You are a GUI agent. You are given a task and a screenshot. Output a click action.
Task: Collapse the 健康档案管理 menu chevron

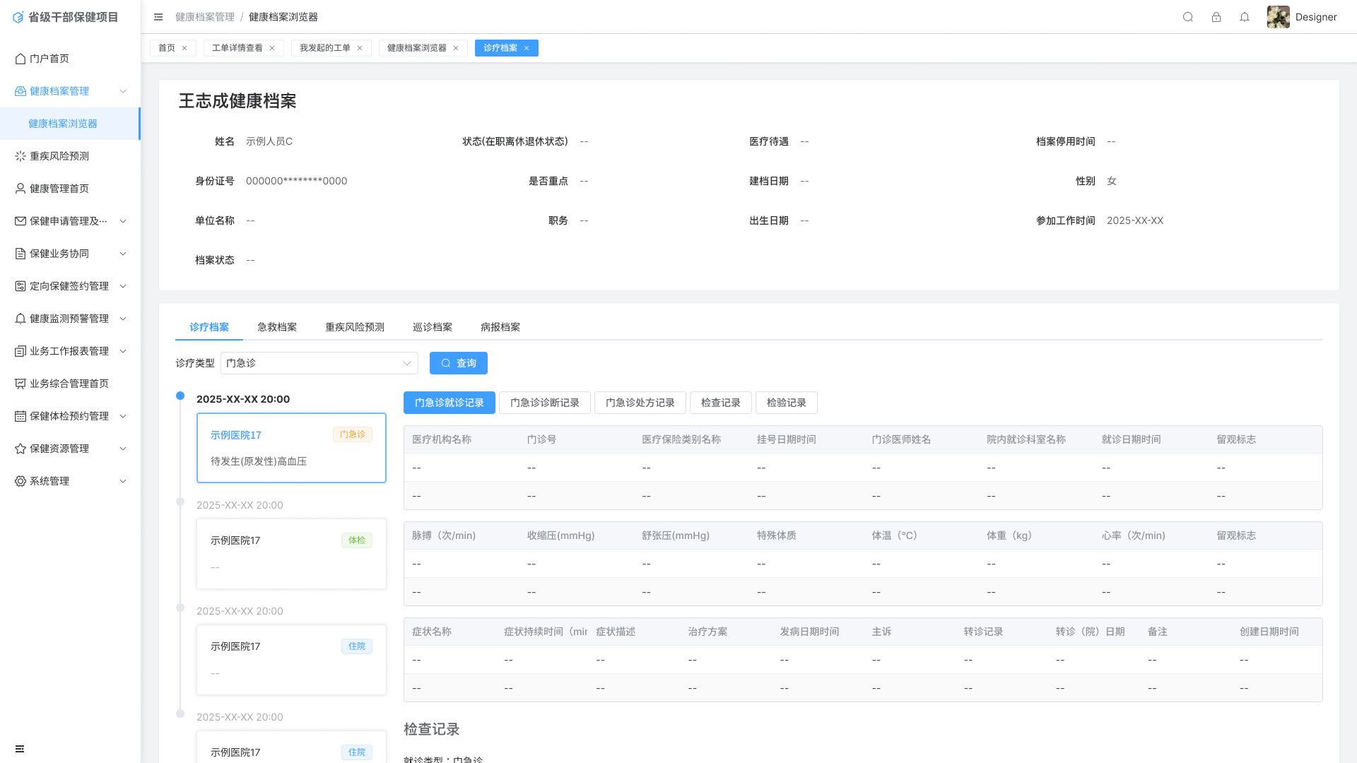coord(123,91)
